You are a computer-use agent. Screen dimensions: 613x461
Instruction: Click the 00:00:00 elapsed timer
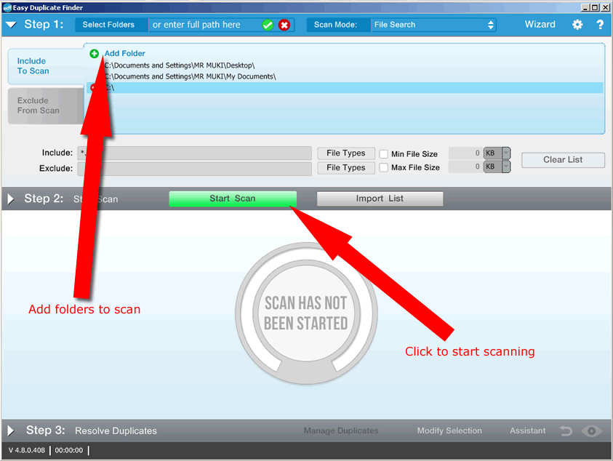pyautogui.click(x=69, y=450)
